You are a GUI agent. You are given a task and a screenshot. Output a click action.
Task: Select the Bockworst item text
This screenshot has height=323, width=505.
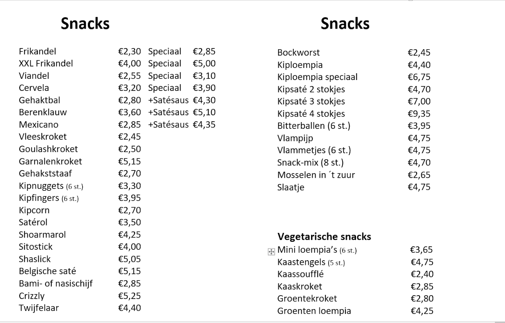tap(298, 53)
